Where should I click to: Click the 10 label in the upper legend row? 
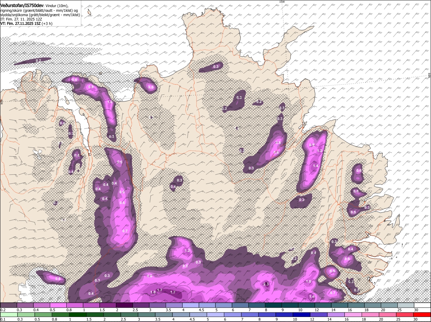(300, 310)
